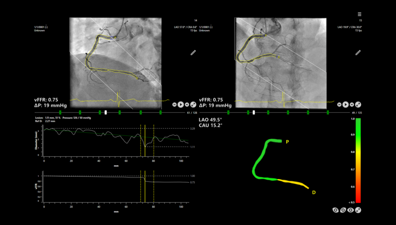Viewport: 396px width, 225px height.
Task: Click the white frame marker on left timeline
Action: point(106,112)
